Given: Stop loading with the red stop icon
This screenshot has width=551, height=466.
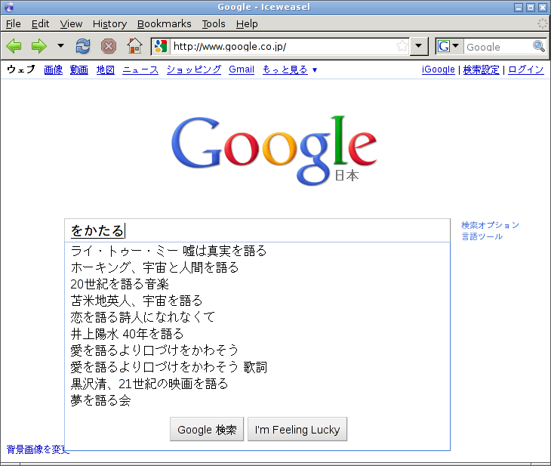Looking at the screenshot, I should click(x=109, y=46).
